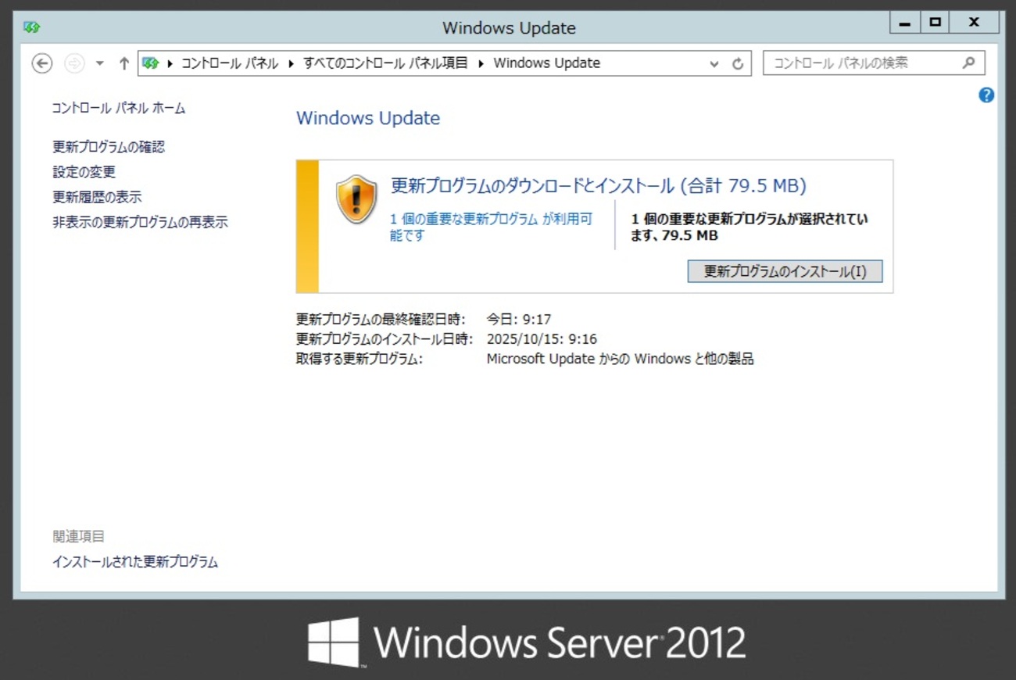The width and height of the screenshot is (1016, 680).
Task: Click the search magnifier icon
Action: 968,63
